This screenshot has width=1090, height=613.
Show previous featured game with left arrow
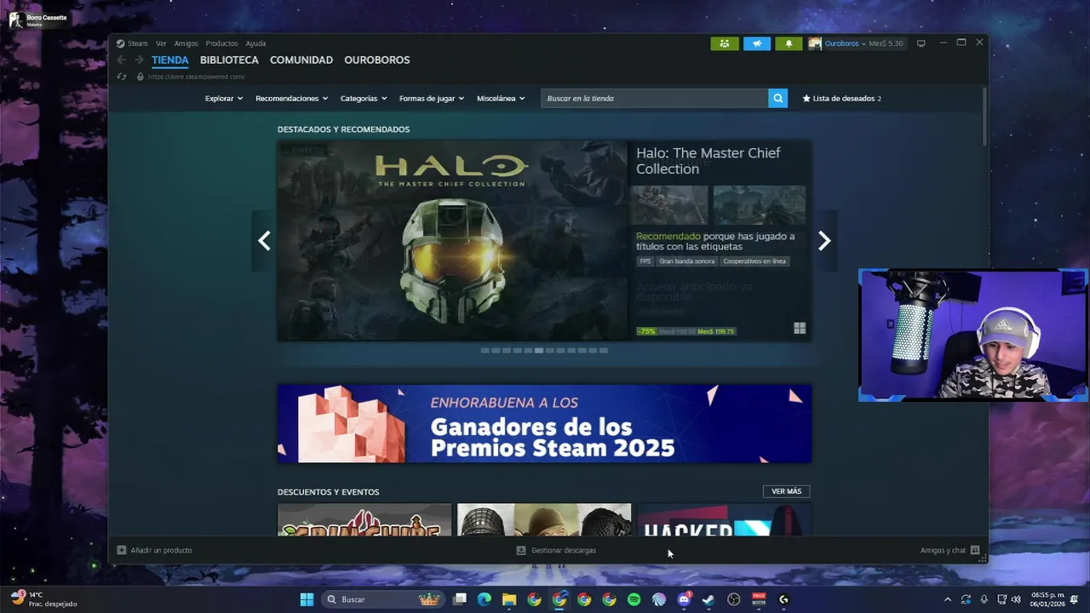pyautogui.click(x=264, y=241)
